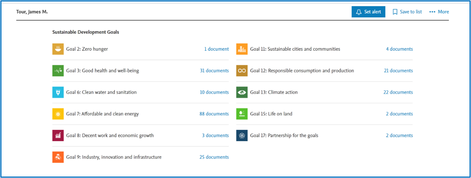Open 25 documents for Goal 9
The height and width of the screenshot is (178, 471).
(214, 157)
